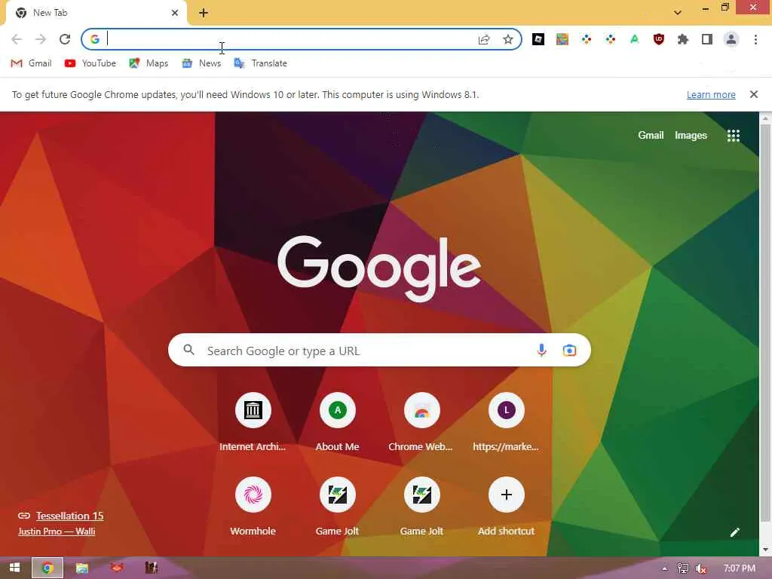The image size is (772, 579).
Task: Open the Maps bookmark
Action: tap(149, 63)
